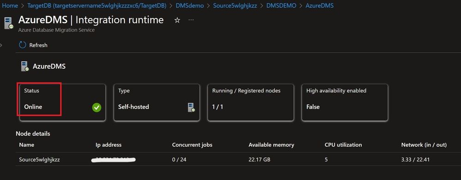The height and width of the screenshot is (180, 461).
Task: Open the Home breadcrumb link
Action: [x=10, y=6]
